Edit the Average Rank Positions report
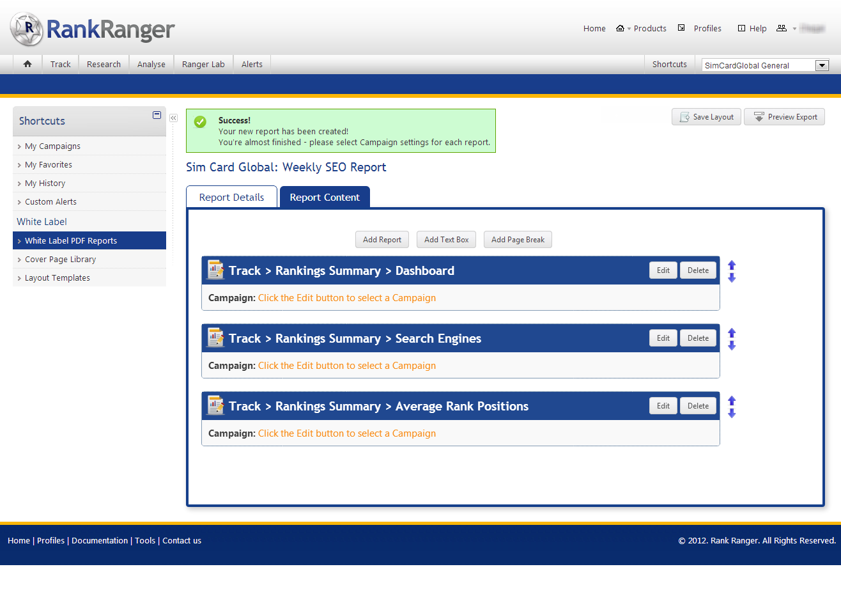The width and height of the screenshot is (841, 608). [x=663, y=406]
